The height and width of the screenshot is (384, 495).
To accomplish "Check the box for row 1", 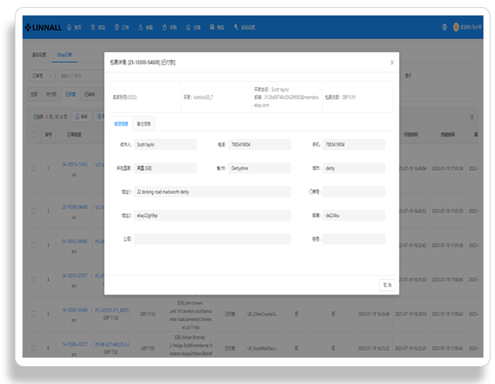I will pyautogui.click(x=33, y=169).
